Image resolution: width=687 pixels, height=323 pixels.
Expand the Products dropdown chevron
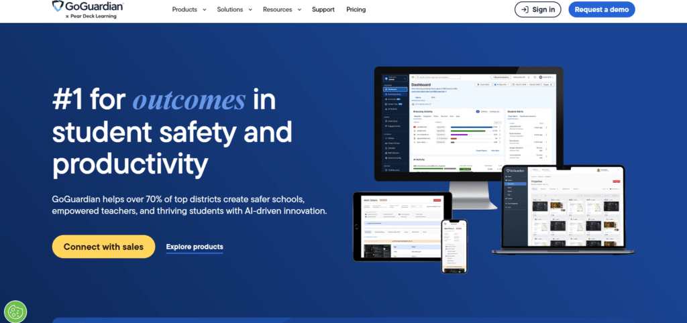(204, 9)
